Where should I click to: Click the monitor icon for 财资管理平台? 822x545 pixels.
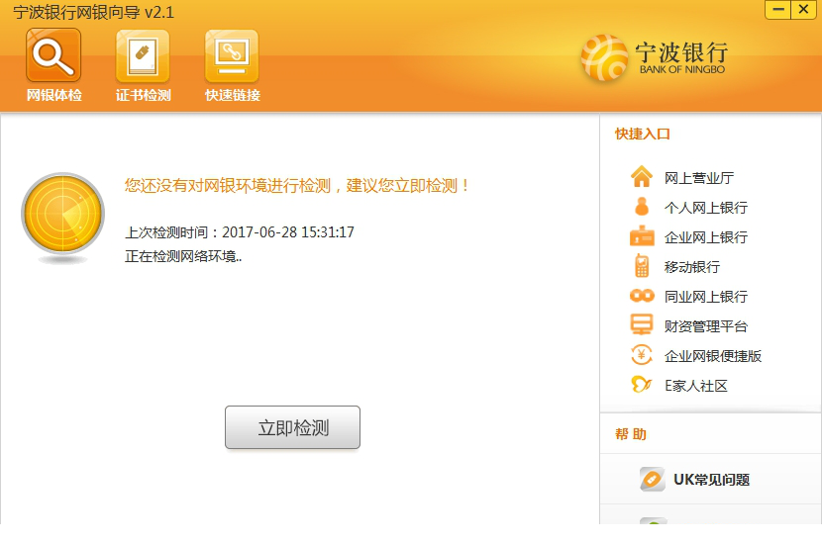(642, 324)
